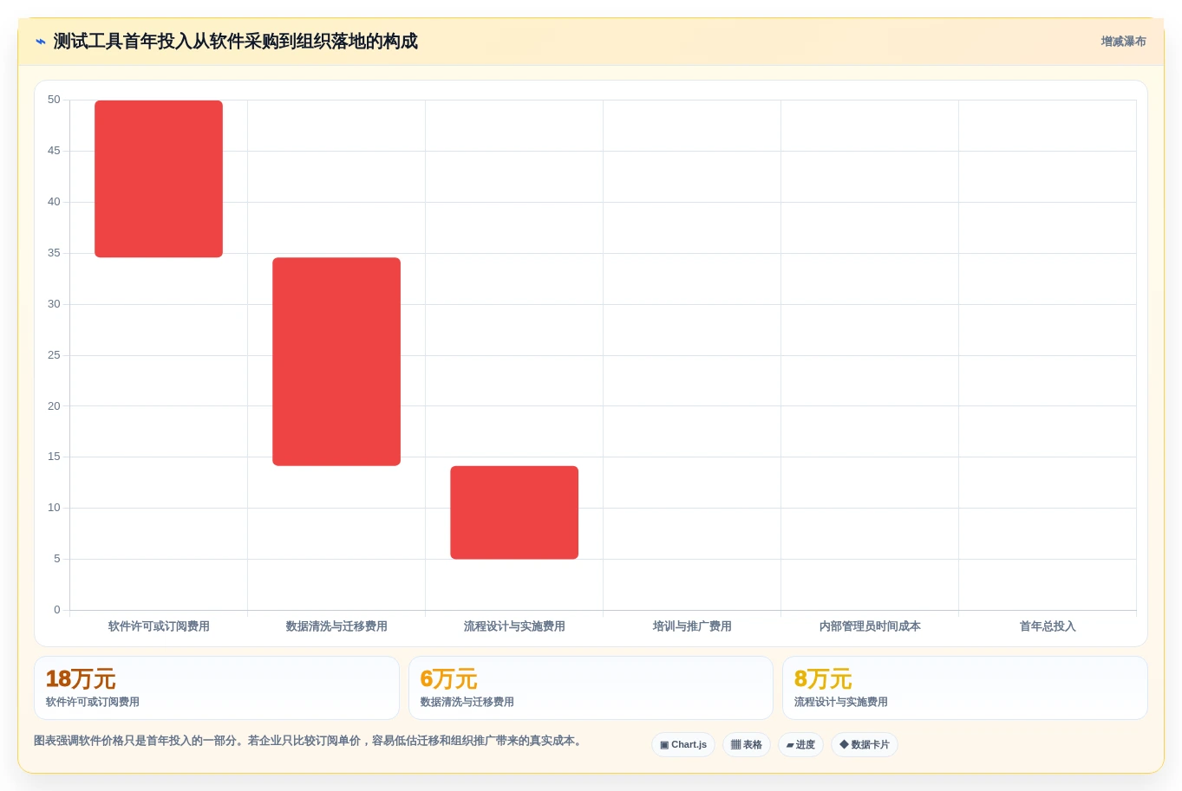The height and width of the screenshot is (791, 1182).
Task: Click the axis label 首年总投入
Action: coord(1048,626)
